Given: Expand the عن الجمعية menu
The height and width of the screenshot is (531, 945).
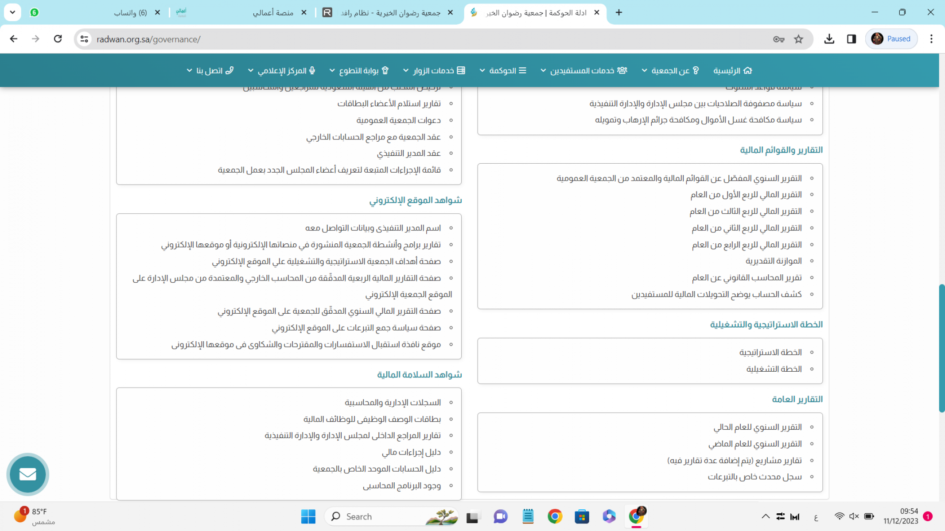Looking at the screenshot, I should pyautogui.click(x=670, y=70).
